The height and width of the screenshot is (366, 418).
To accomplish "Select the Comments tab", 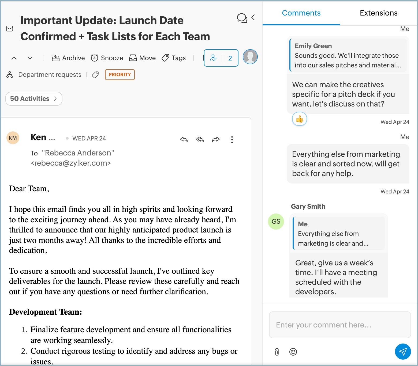I will [301, 13].
